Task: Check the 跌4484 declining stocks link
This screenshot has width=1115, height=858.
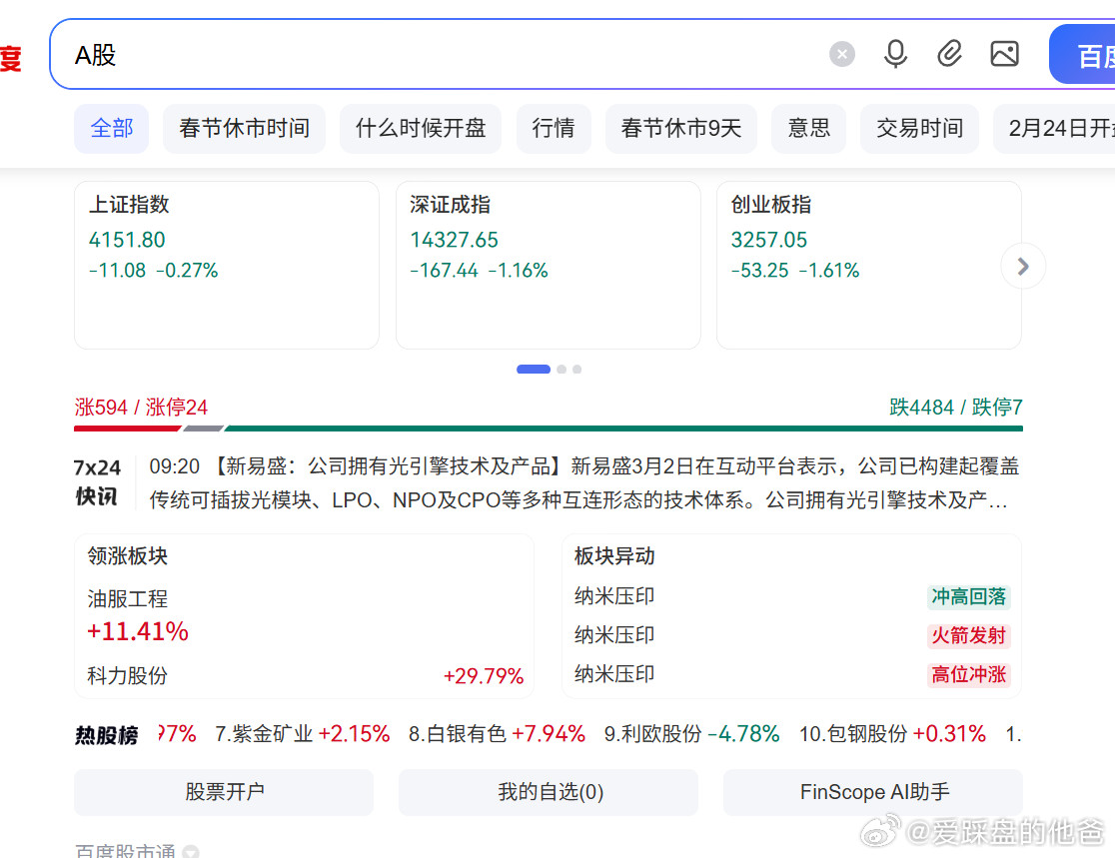Action: coord(917,407)
